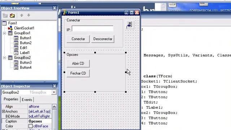Click the BiDiMode value bdLeftToRight

(39, 116)
